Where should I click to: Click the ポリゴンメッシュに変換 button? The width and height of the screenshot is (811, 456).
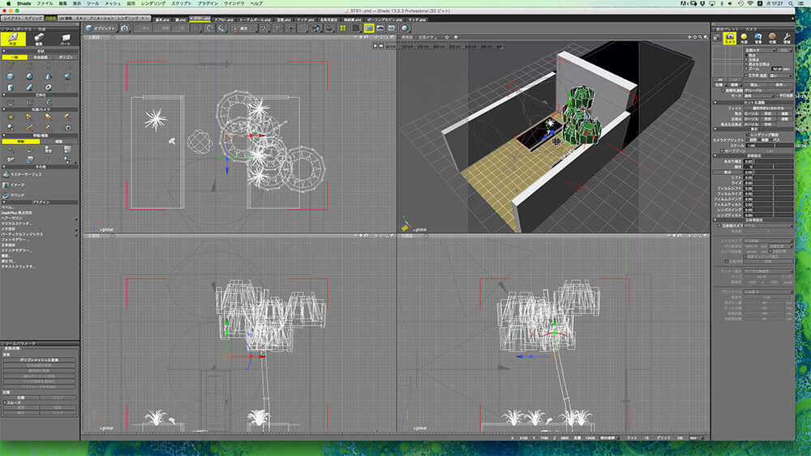click(39, 360)
